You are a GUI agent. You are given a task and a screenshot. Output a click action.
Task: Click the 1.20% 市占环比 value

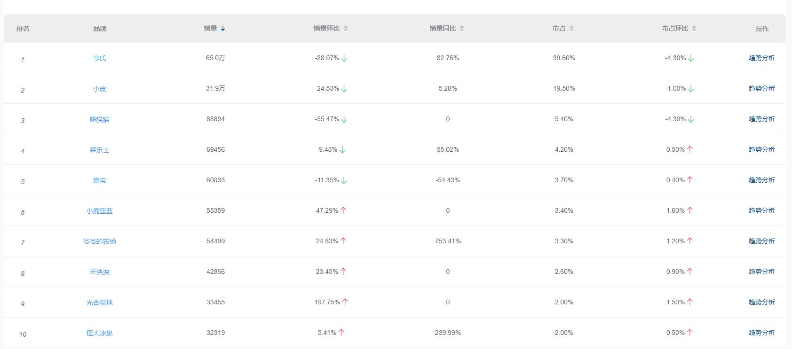point(675,241)
